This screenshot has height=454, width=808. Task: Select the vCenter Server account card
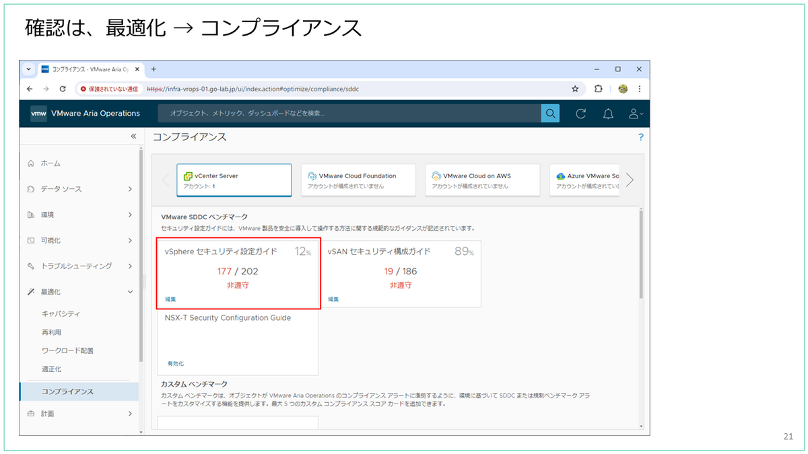click(x=234, y=180)
